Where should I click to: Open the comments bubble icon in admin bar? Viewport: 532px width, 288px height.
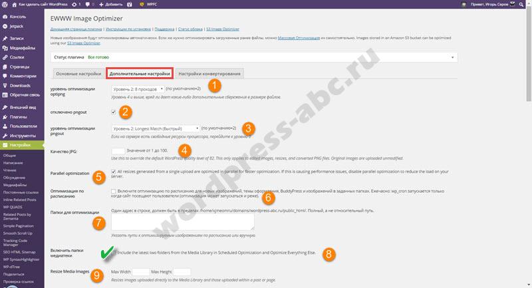pos(88,5)
